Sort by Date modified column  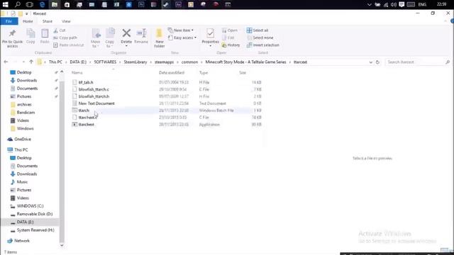pyautogui.click(x=172, y=72)
